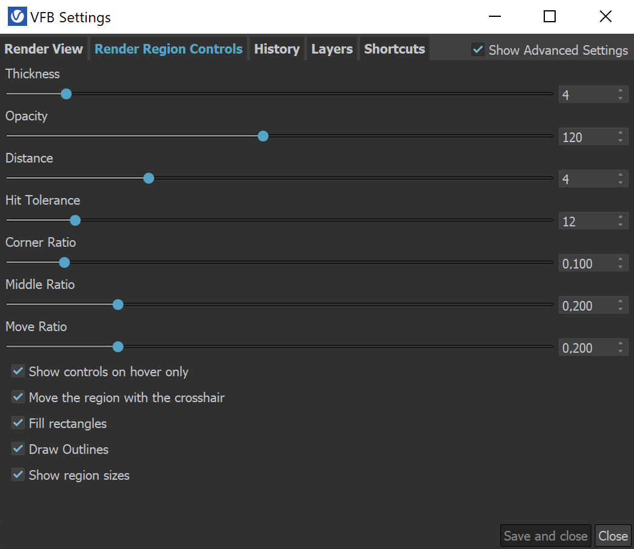Uncheck Show controls on hover only
This screenshot has height=549, width=634.
point(18,371)
